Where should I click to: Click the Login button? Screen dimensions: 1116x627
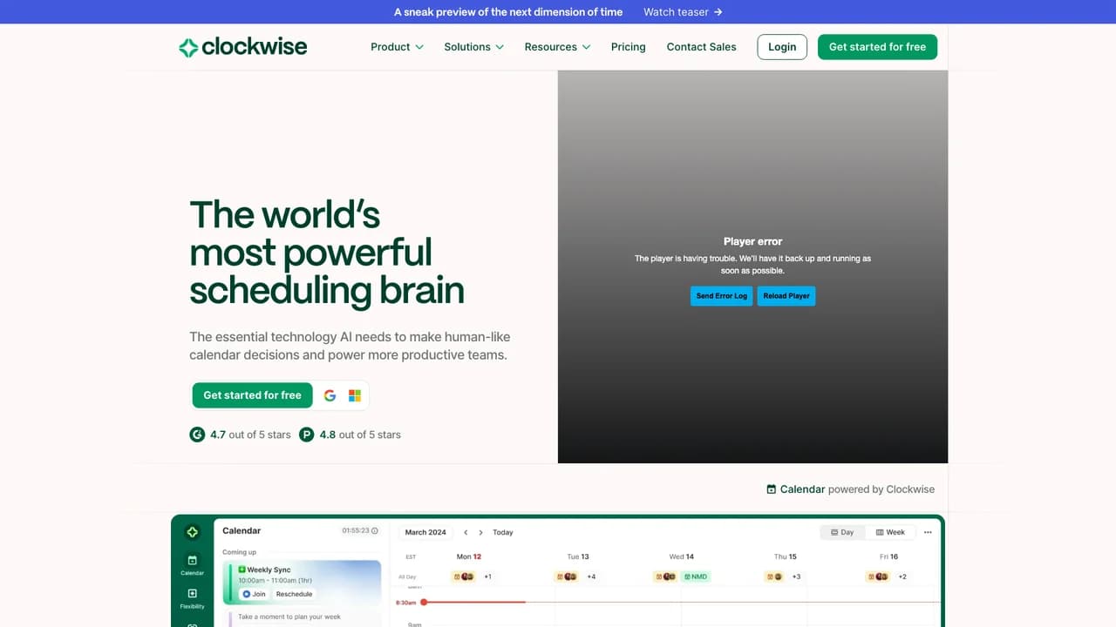[782, 47]
